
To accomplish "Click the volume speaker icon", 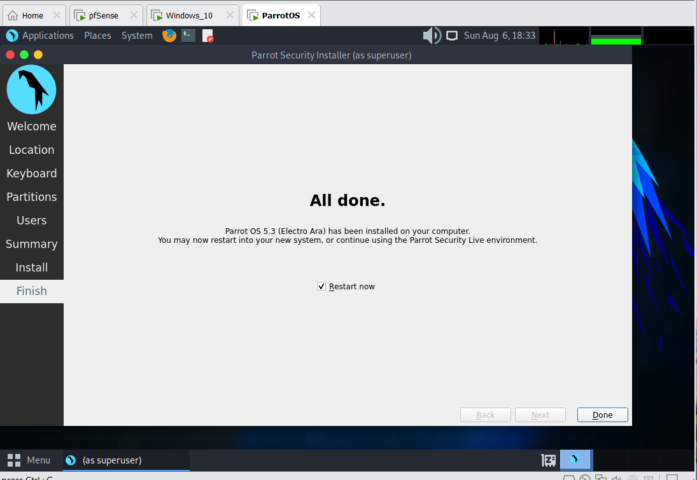I will (432, 36).
